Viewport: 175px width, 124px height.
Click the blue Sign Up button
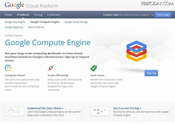pos(151,73)
